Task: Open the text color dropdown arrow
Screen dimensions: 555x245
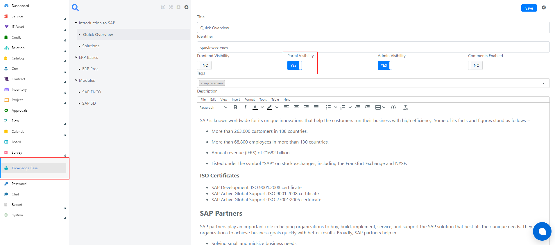Action: (262, 107)
